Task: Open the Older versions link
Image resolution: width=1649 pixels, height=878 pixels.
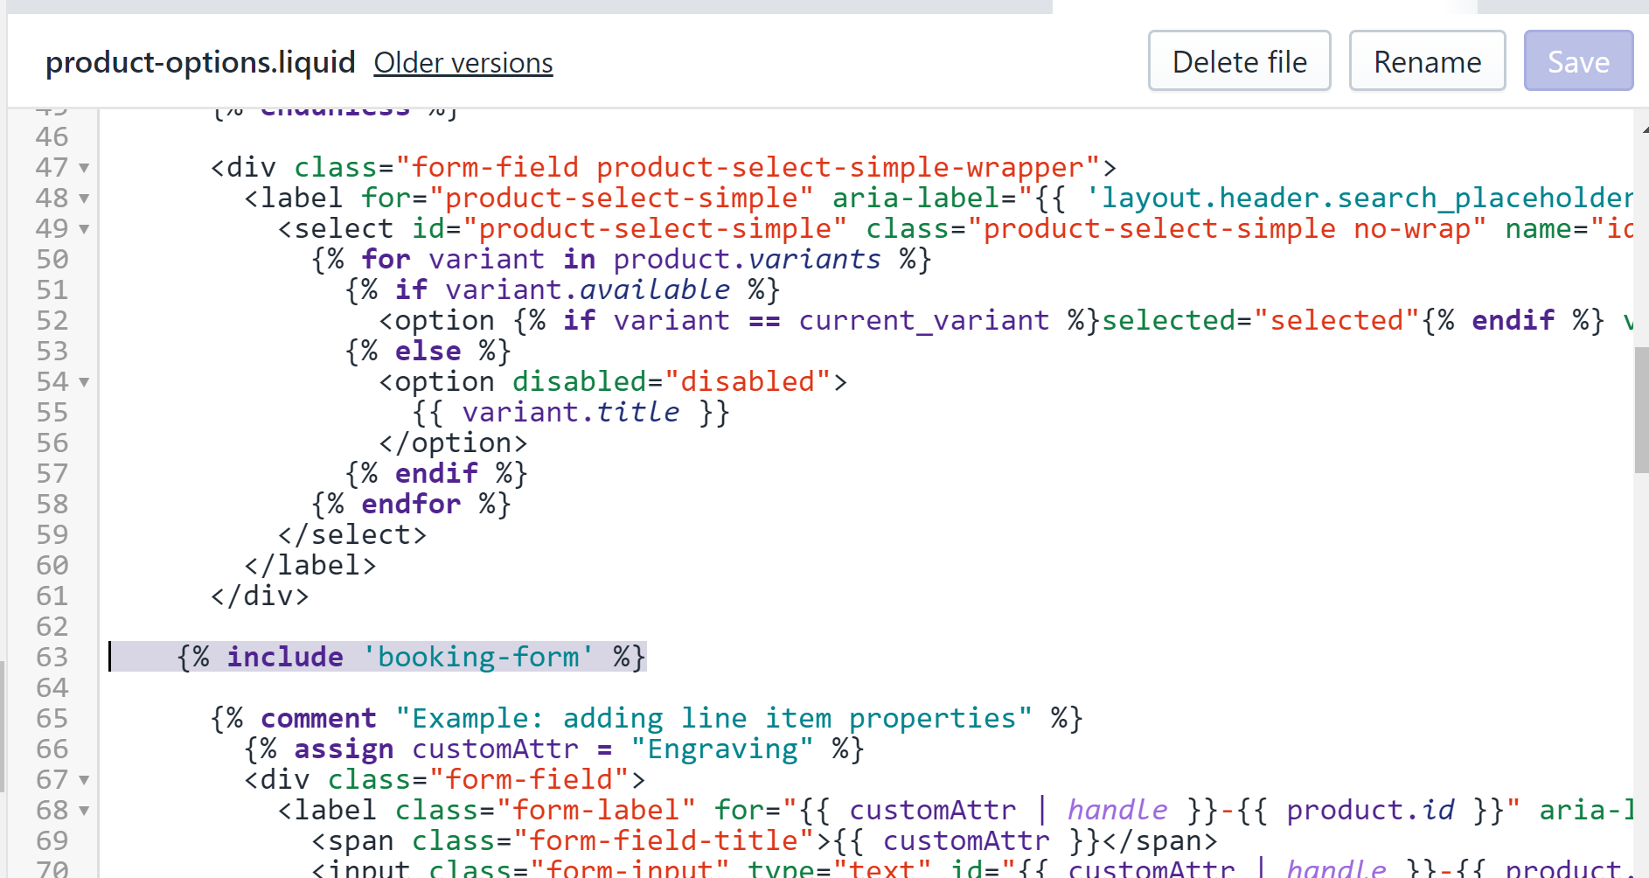Action: click(x=463, y=63)
